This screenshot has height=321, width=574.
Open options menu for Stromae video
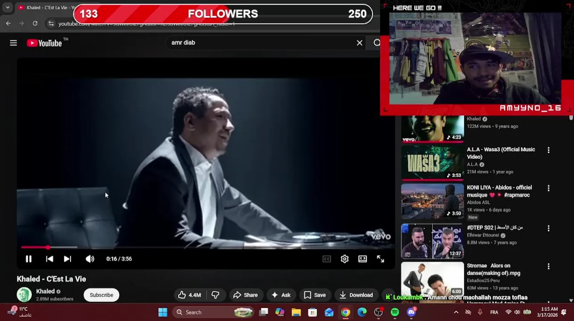click(x=549, y=267)
